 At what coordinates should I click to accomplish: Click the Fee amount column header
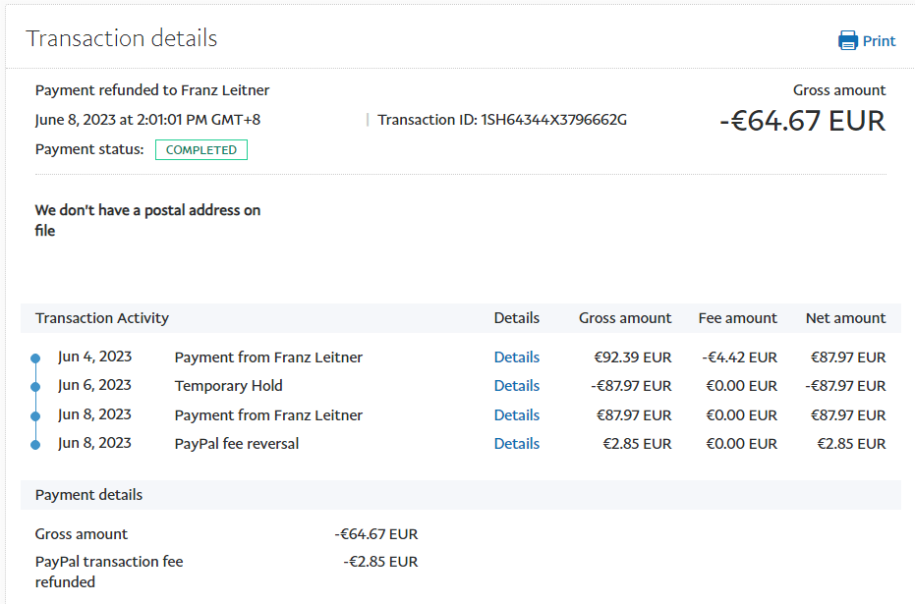click(x=737, y=318)
